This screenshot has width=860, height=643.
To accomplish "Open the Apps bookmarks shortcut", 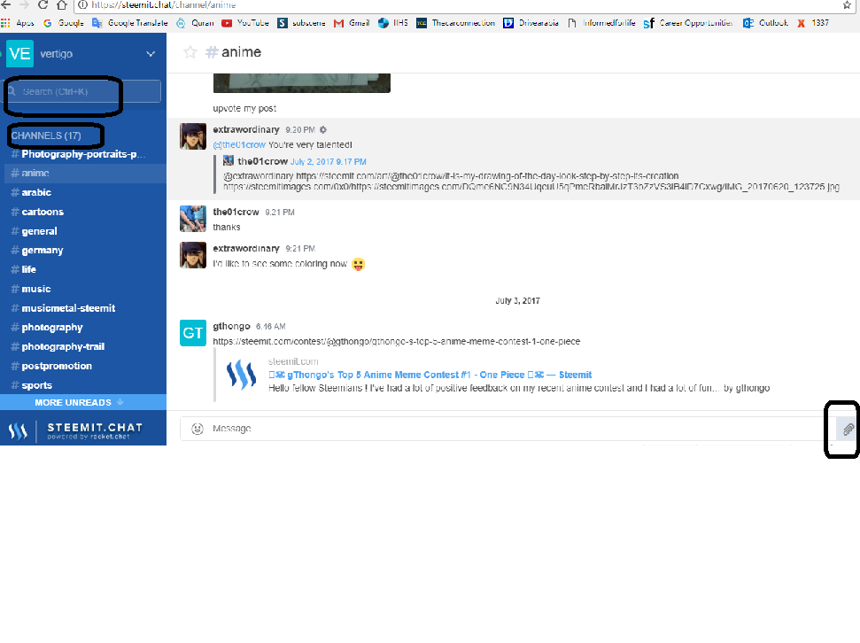I will tap(18, 23).
